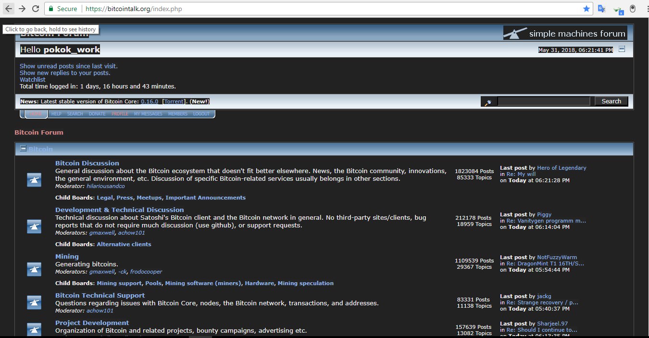This screenshot has height=338, width=649.
Task: Click the 0.16.0 Bitcoin Core version link
Action: point(150,101)
